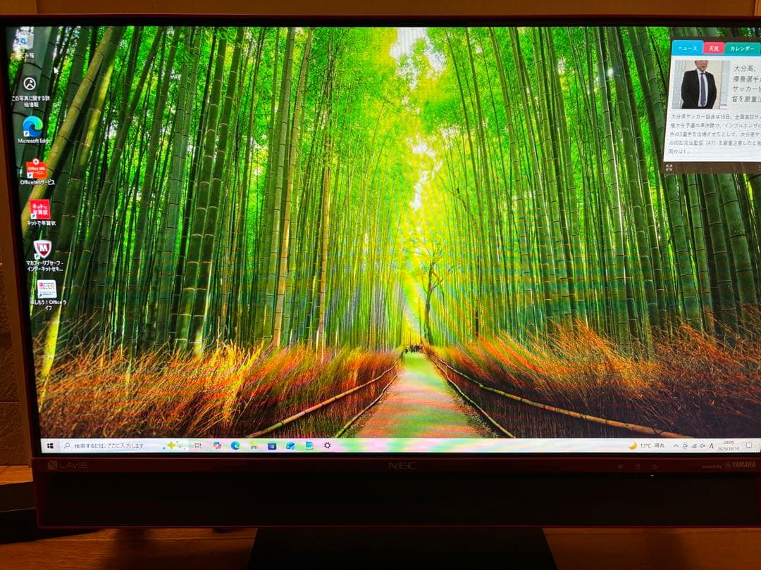Click the weather moon icon showing 13°C

pos(633,446)
